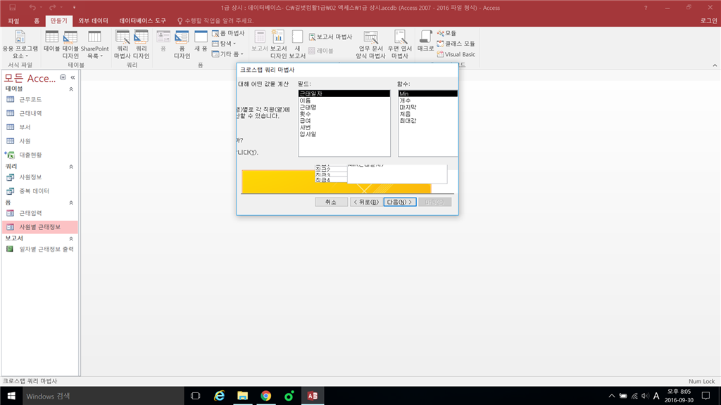This screenshot has height=405, width=721.
Task: Collapse the 쿼리 group
Action: pos(71,167)
